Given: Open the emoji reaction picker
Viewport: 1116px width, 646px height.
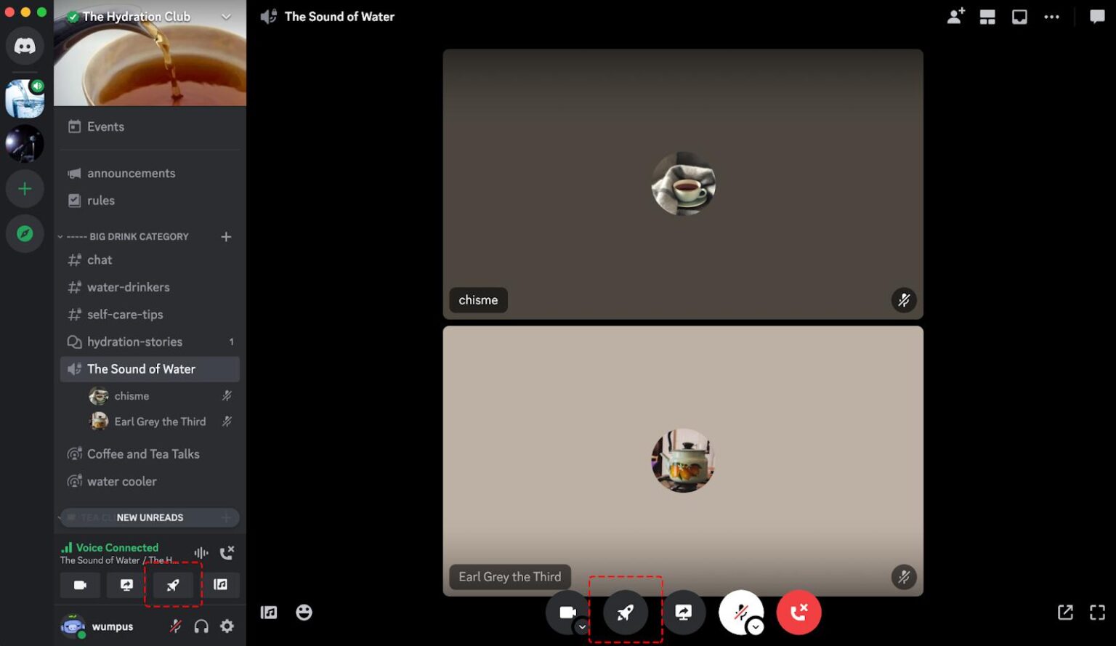Looking at the screenshot, I should (304, 613).
